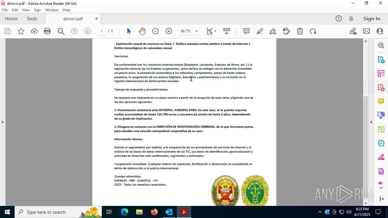Show hidden system tray icons

(x=319, y=212)
